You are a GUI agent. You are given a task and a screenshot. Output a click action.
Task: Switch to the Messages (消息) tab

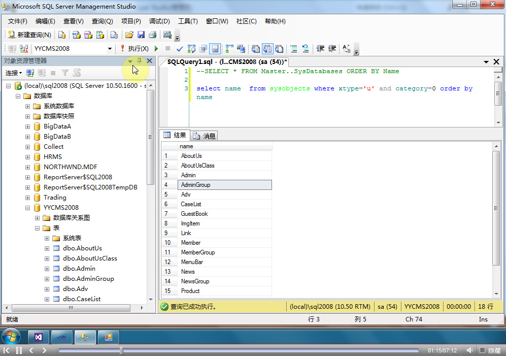pyautogui.click(x=205, y=136)
